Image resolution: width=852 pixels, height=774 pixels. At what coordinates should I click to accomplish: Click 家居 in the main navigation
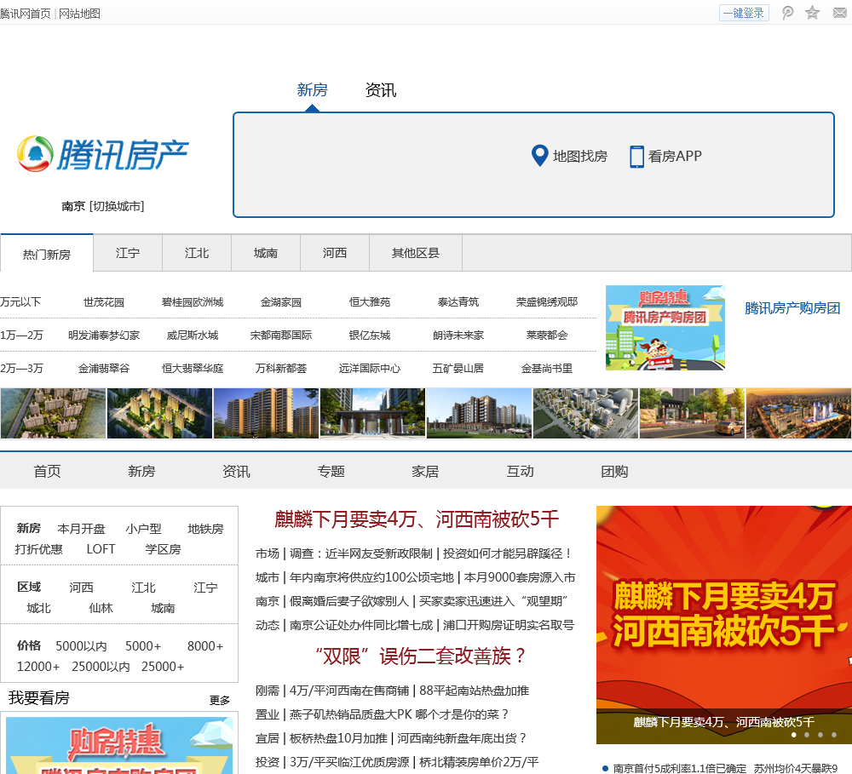point(425,471)
